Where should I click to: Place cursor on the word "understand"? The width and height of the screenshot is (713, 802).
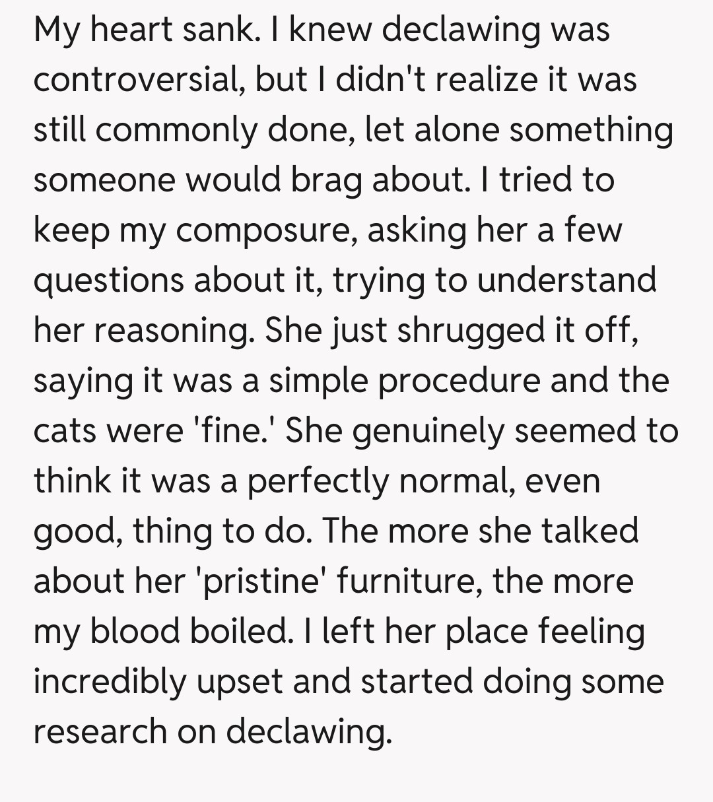[566, 280]
